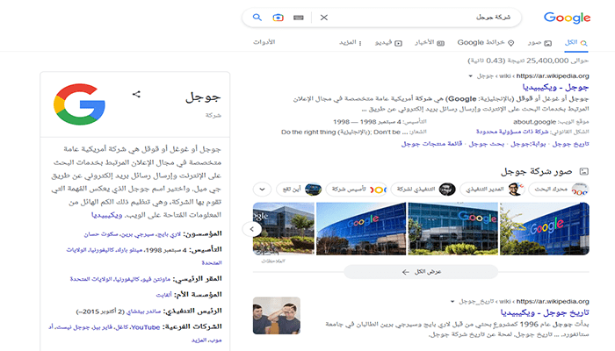The width and height of the screenshot is (615, 351).
Task: Open the ويكيبيديا link in panel description
Action: [x=106, y=215]
